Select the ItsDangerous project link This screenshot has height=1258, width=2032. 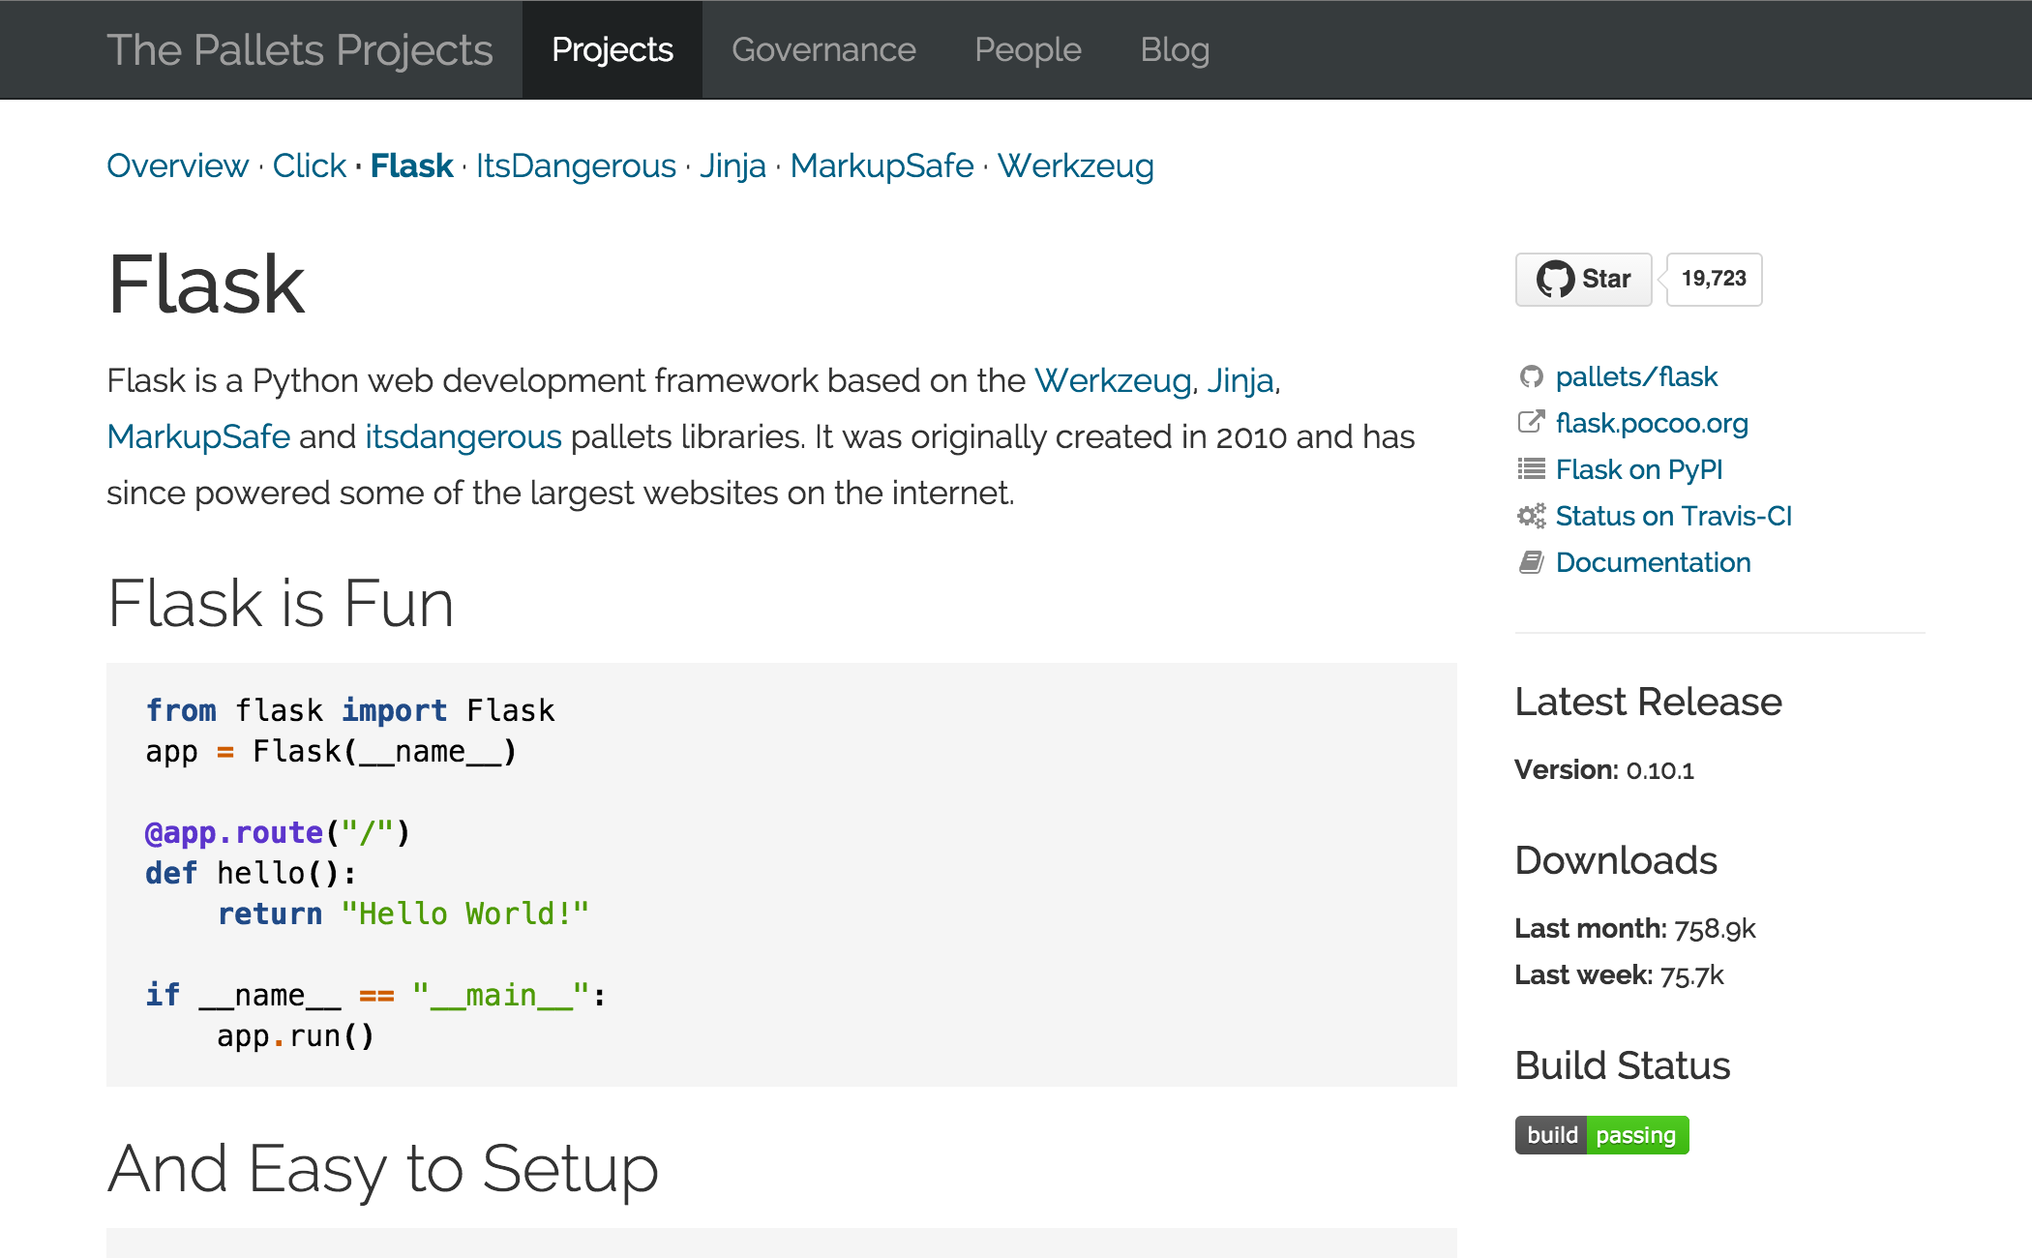576,165
